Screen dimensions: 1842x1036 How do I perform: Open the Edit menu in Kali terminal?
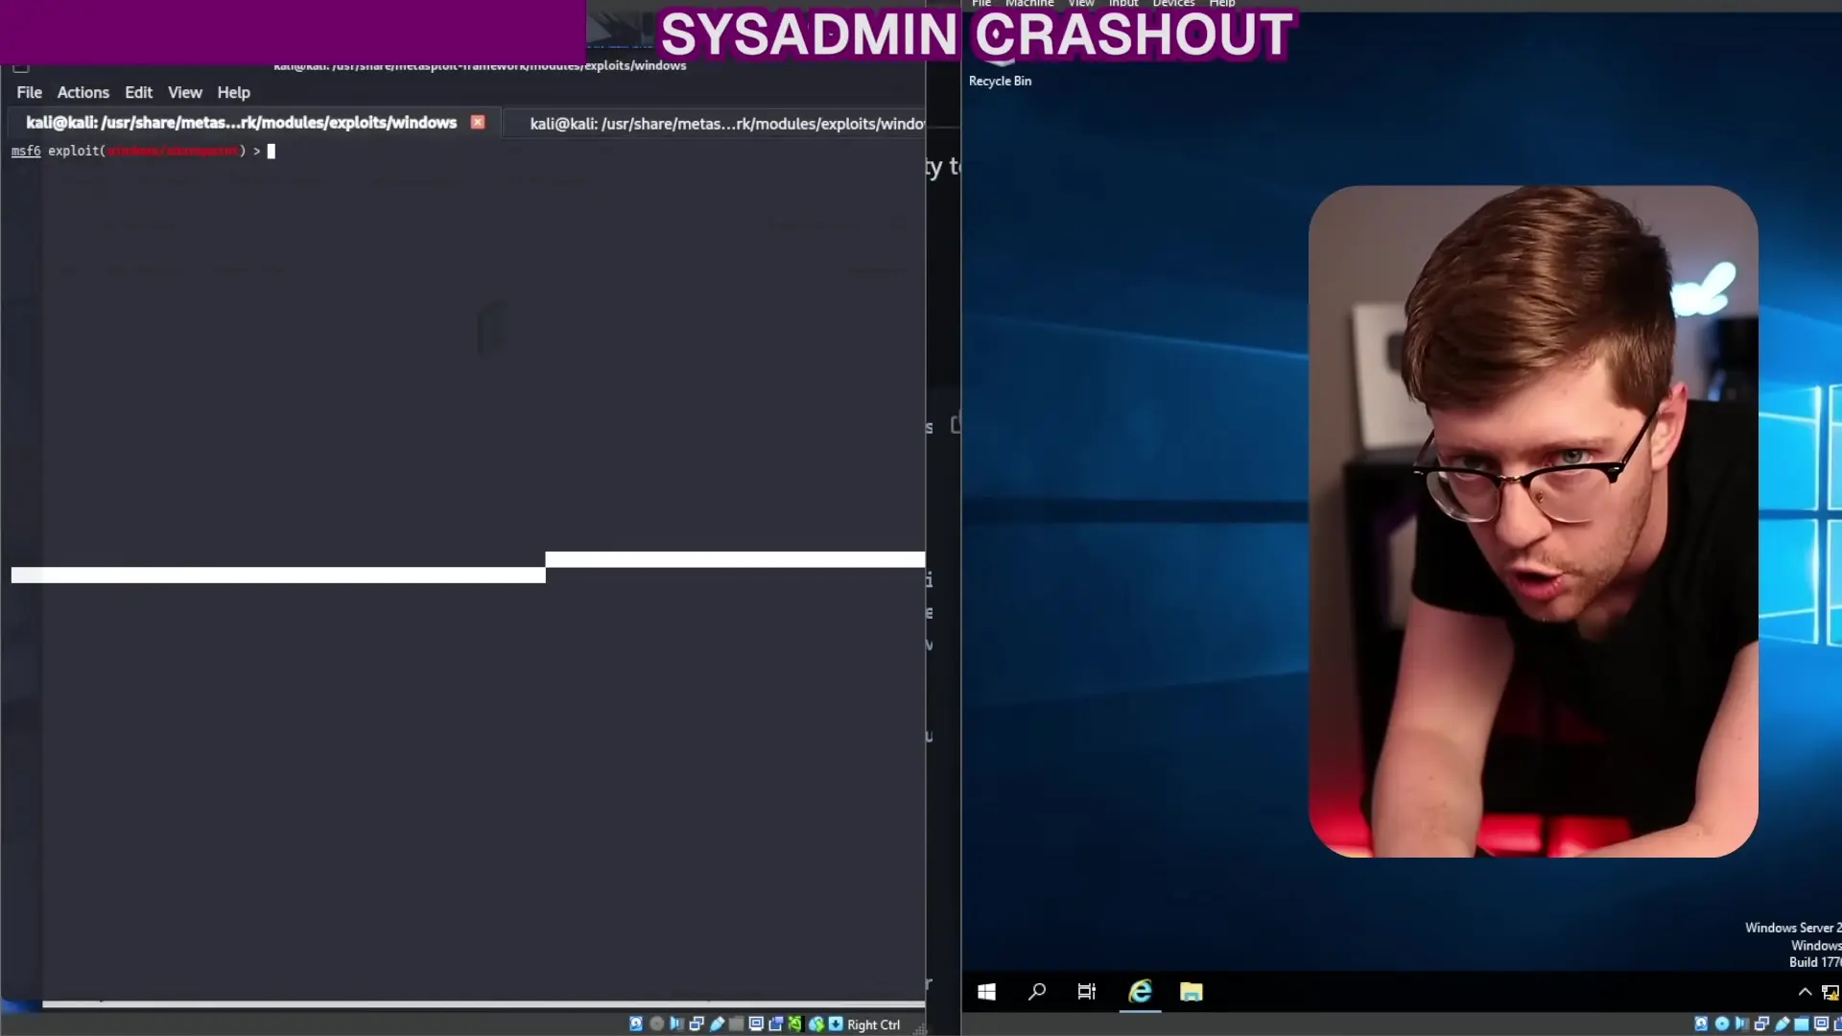click(x=138, y=92)
